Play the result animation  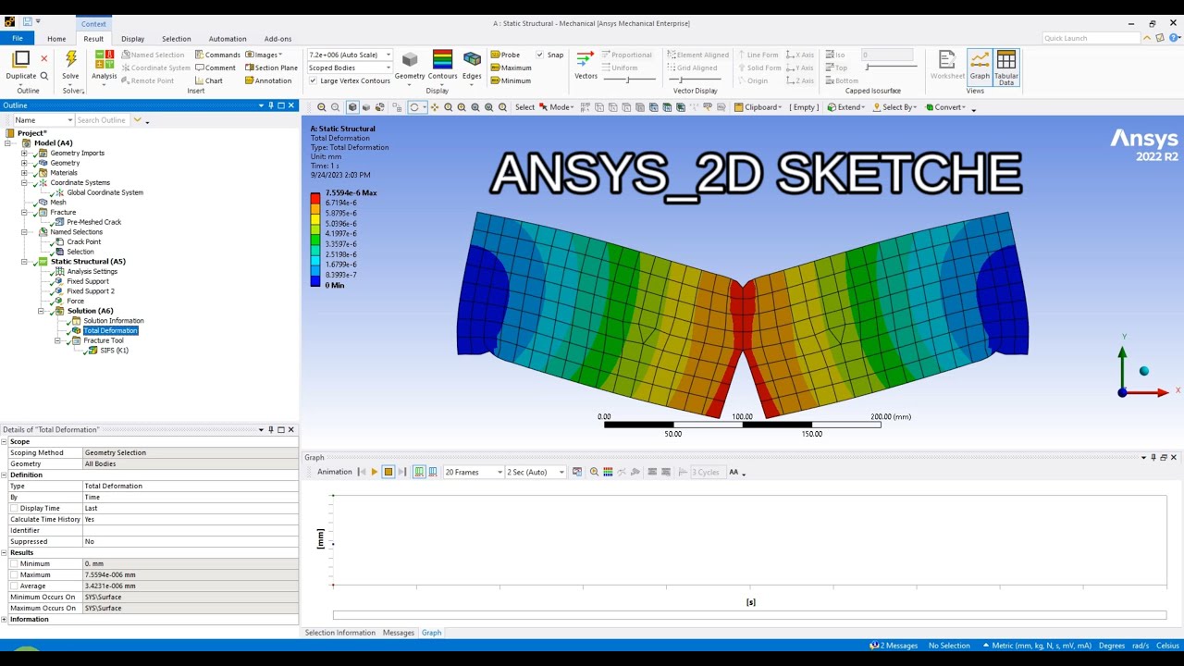375,472
